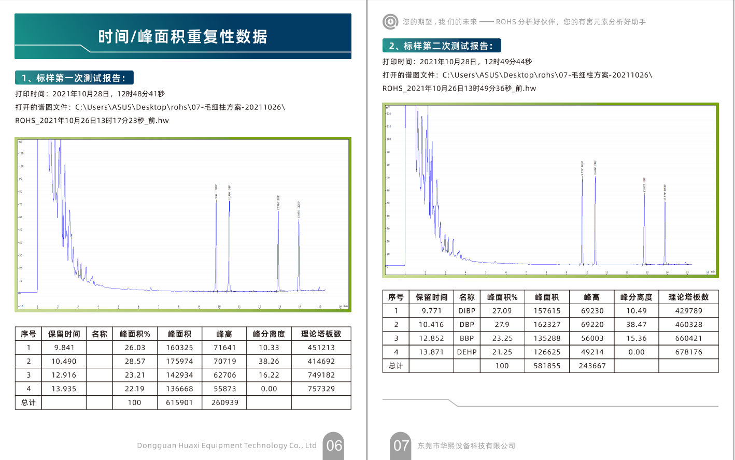Click the 标样第一次测试报告 section heading
This screenshot has width=735, height=460.
[x=74, y=78]
